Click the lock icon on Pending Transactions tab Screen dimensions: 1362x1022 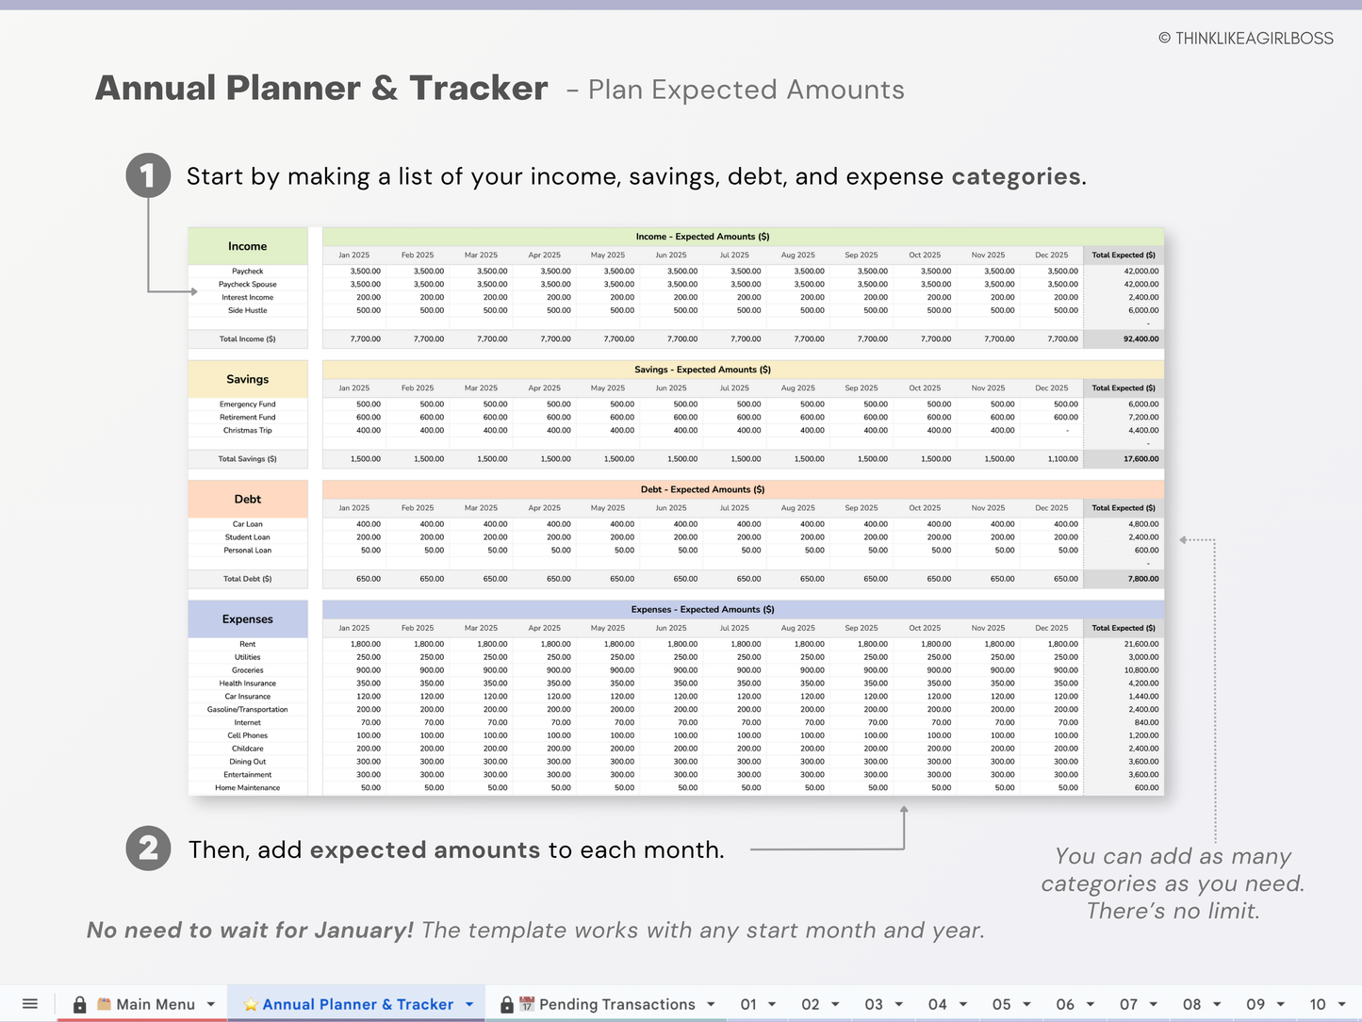point(505,1003)
